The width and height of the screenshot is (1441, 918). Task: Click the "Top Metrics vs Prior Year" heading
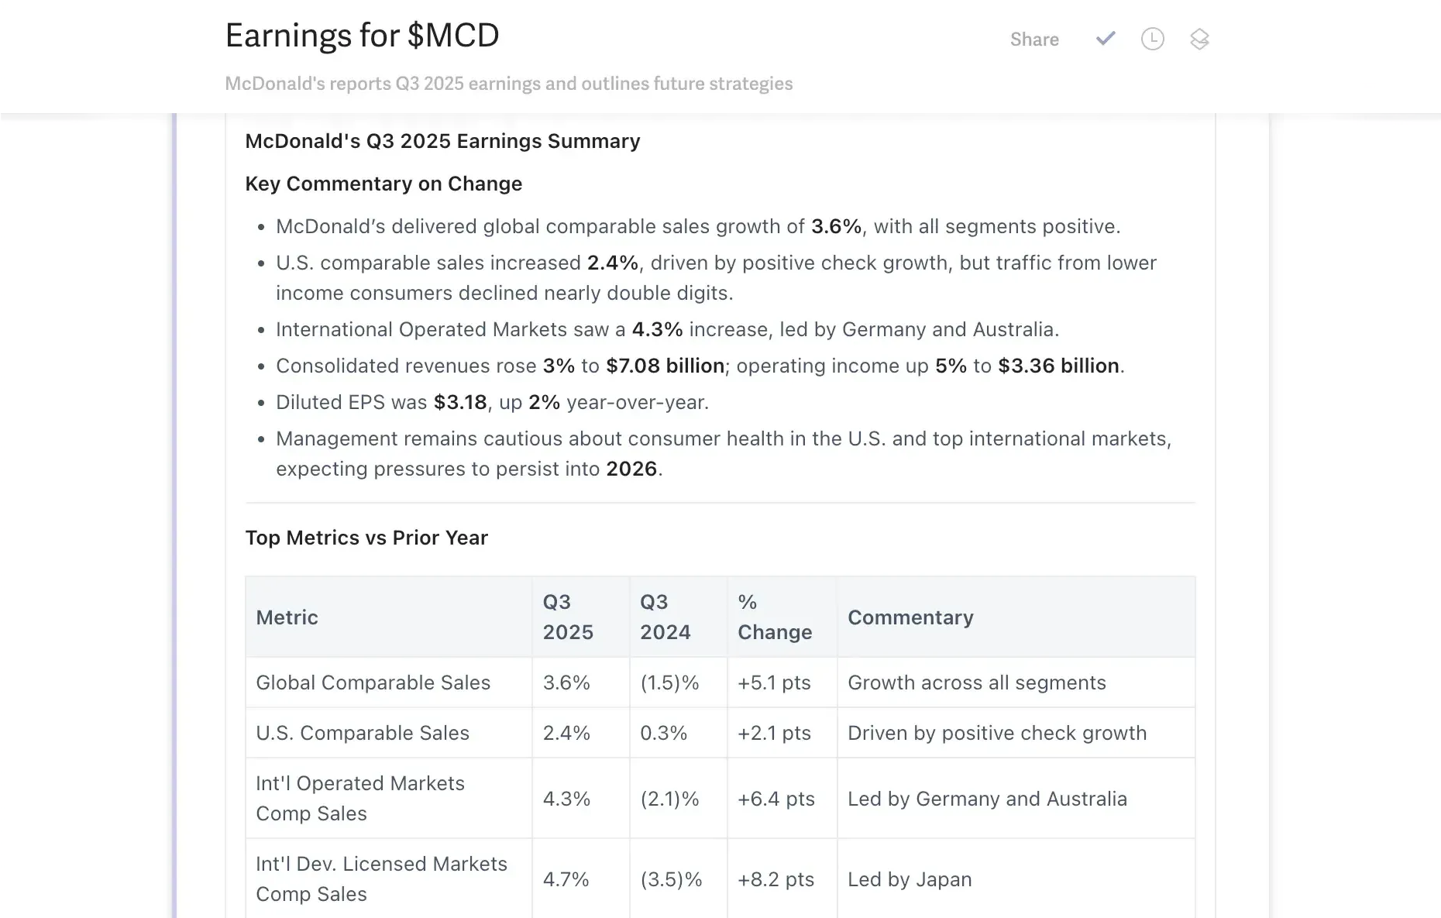(x=366, y=538)
